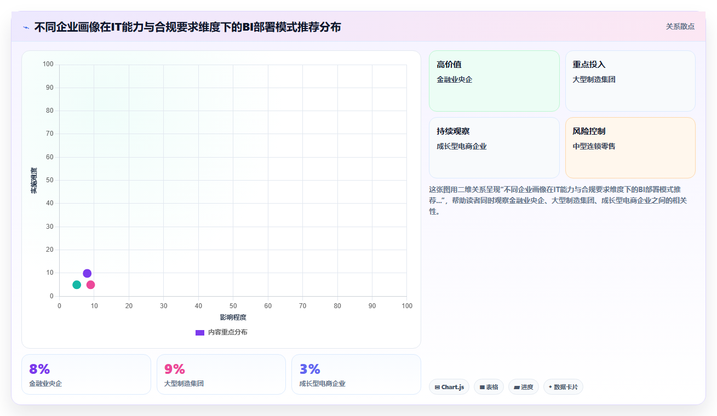Click the icon inside the 表格 tag

click(482, 387)
